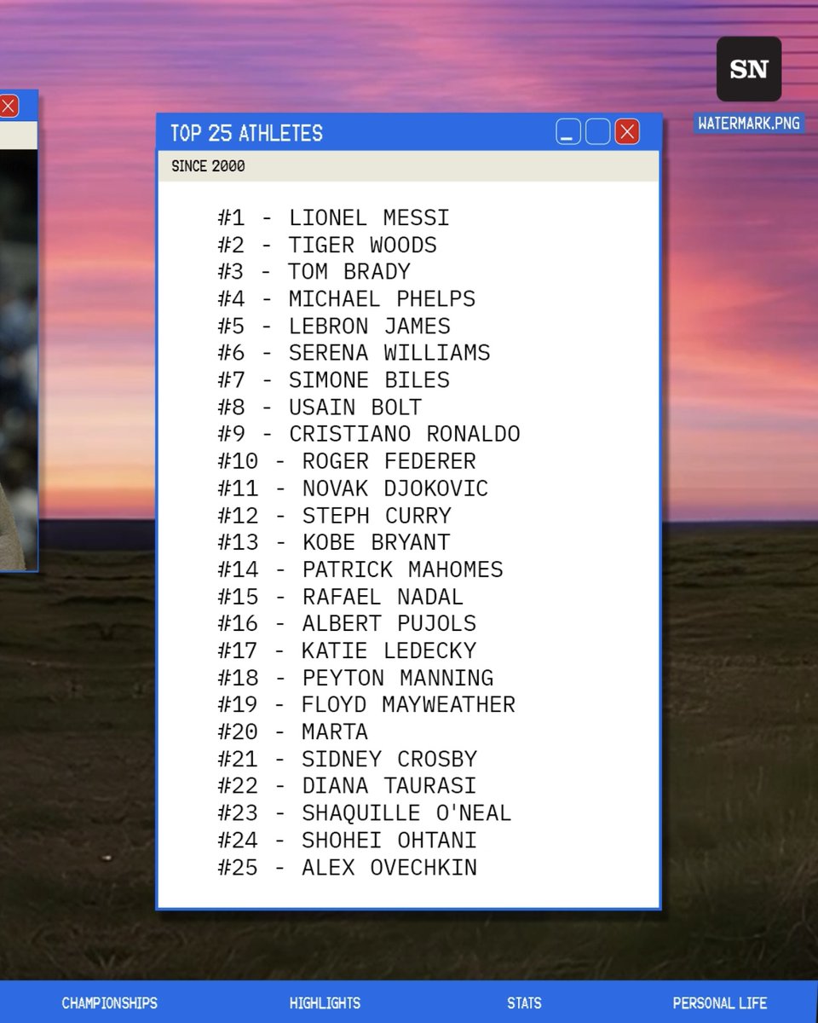Screen dimensions: 818x1023
Task: Click the Top 25 Athletes title bar text
Action: click(x=246, y=133)
